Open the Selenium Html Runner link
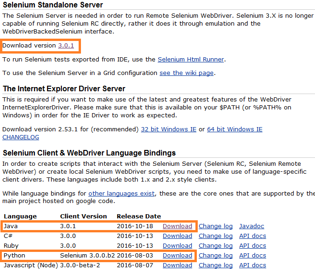Screen dimensions: 315x271 click(191, 60)
